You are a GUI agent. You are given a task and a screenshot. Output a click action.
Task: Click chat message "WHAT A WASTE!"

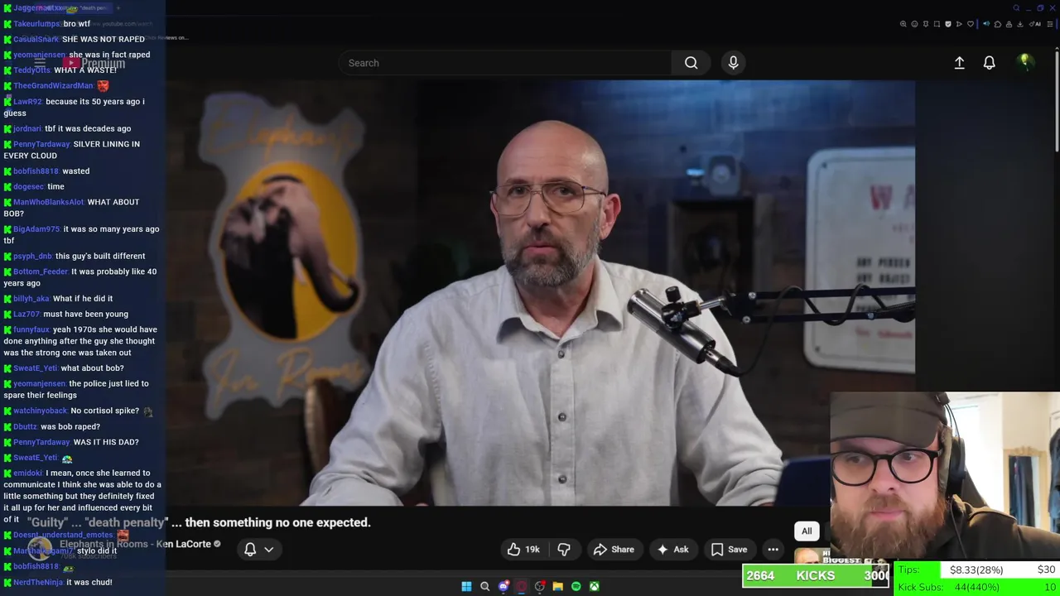pyautogui.click(x=85, y=70)
